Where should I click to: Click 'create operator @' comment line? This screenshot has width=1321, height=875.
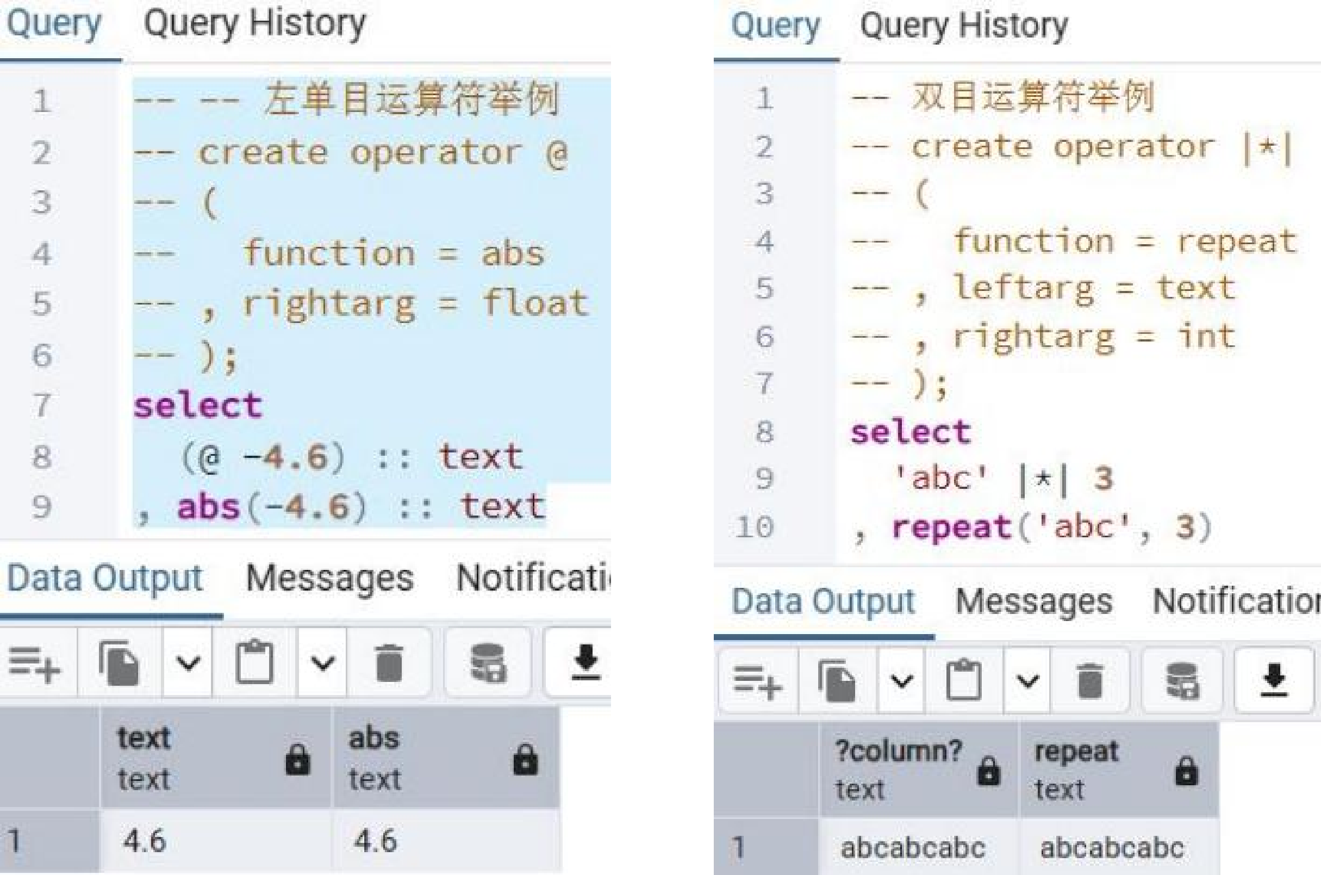tap(351, 153)
